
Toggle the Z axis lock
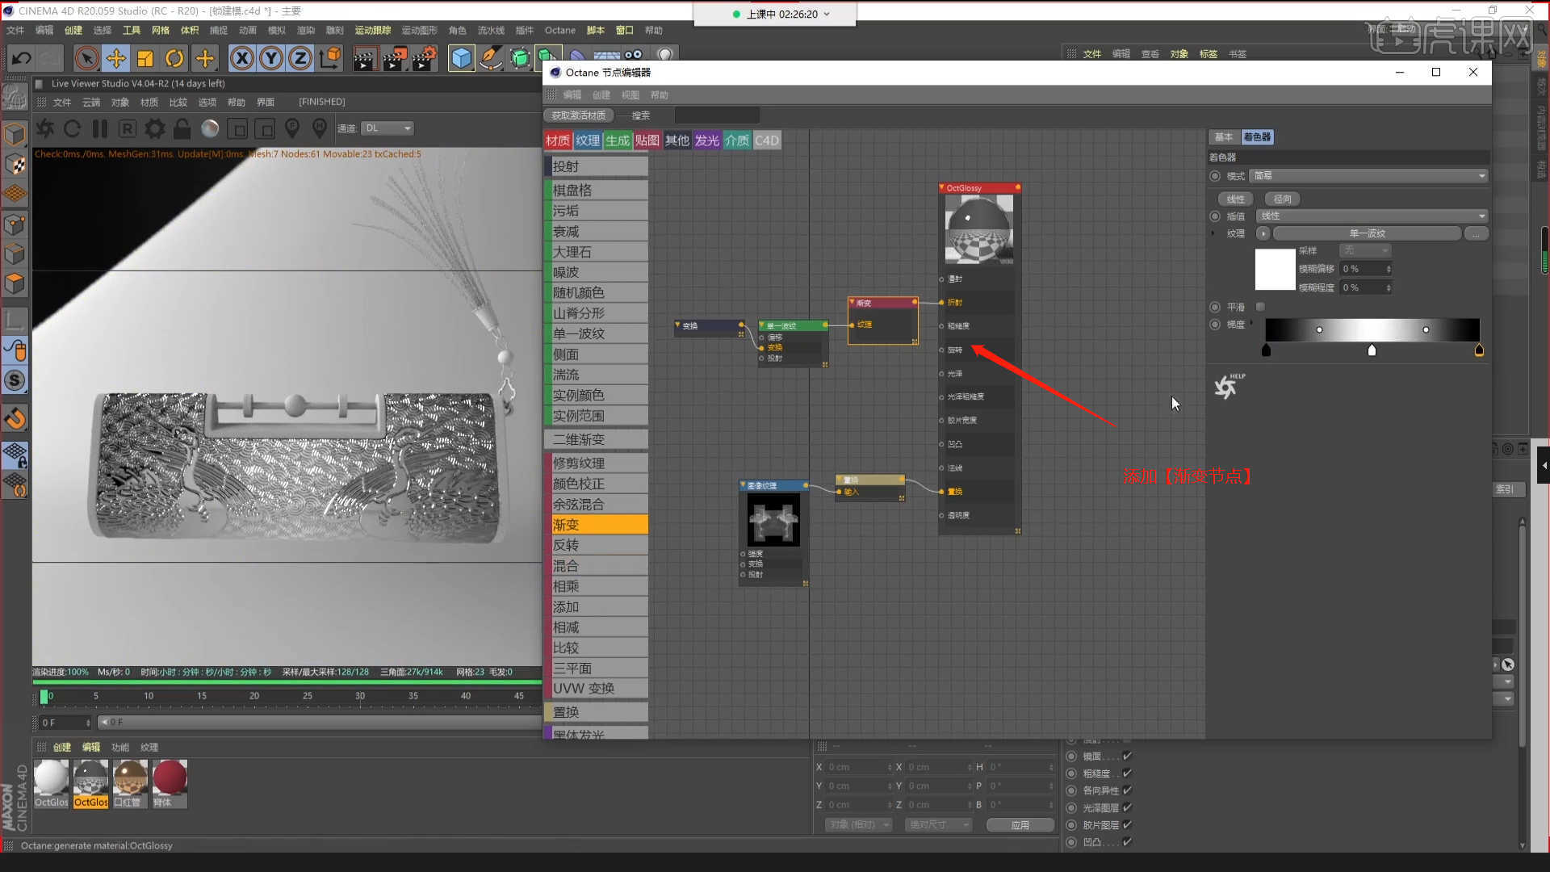click(300, 58)
